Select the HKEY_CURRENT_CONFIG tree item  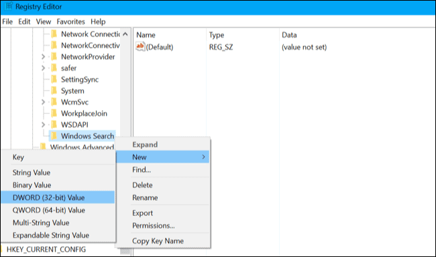tap(46, 249)
